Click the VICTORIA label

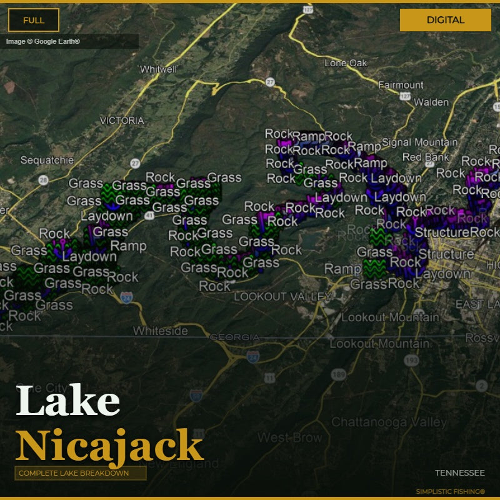click(122, 121)
